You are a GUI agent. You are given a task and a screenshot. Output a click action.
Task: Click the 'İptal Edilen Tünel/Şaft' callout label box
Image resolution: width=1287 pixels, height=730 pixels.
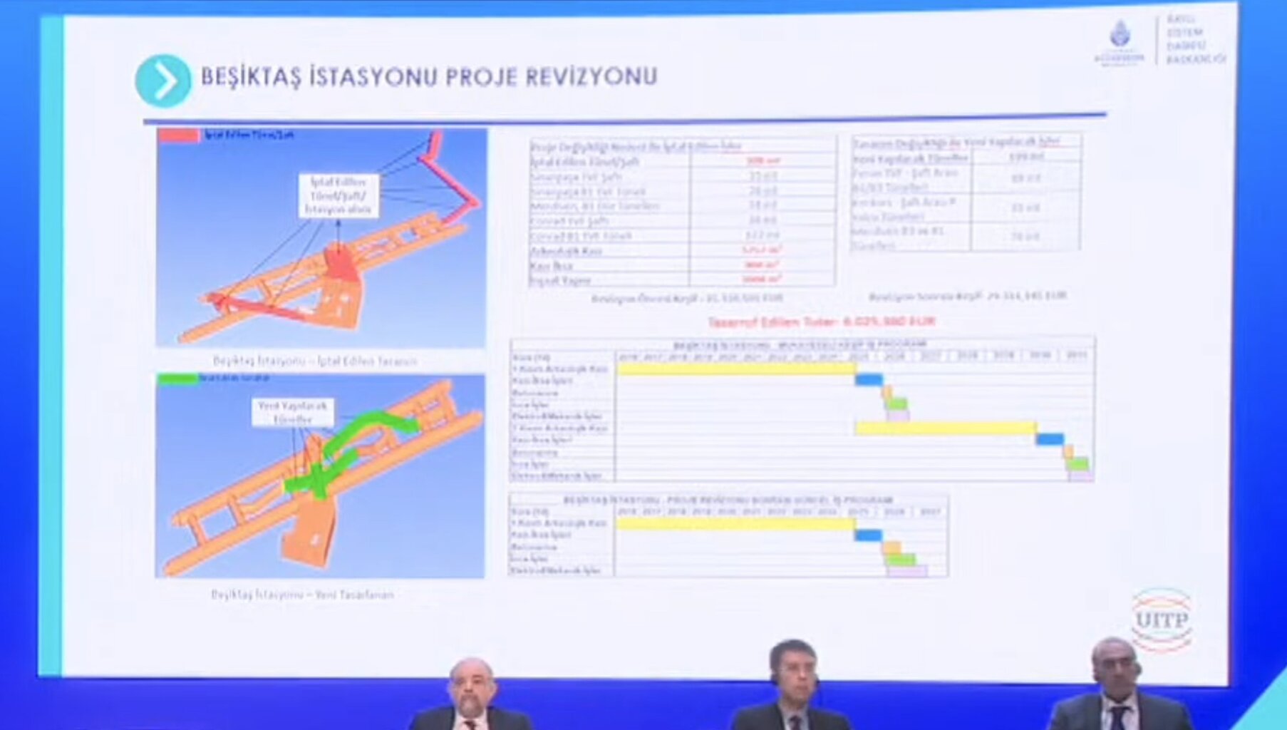coord(338,196)
